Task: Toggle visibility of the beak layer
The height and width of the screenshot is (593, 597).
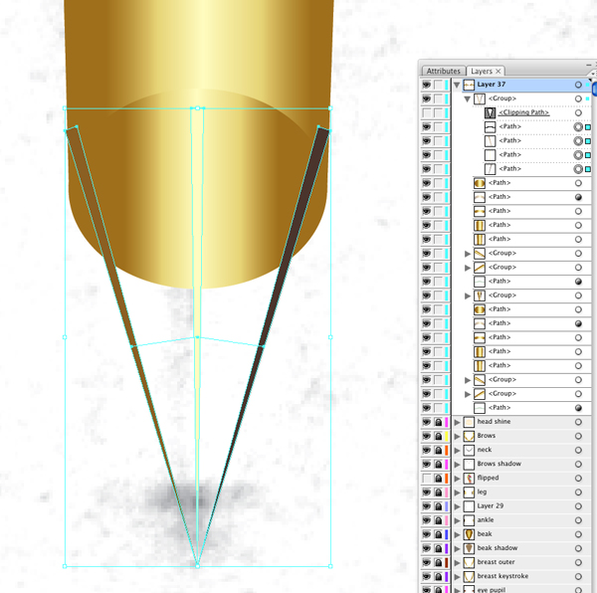Action: [427, 534]
